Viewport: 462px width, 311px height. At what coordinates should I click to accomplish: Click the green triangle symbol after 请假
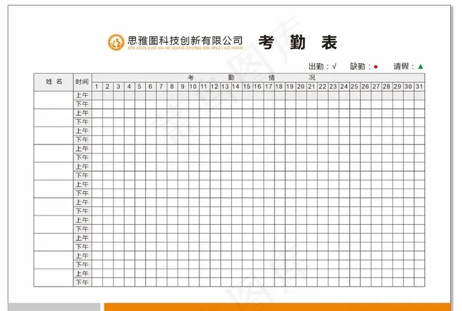(x=420, y=67)
